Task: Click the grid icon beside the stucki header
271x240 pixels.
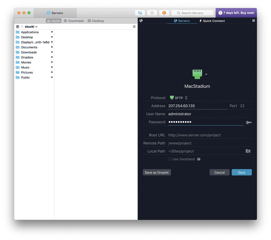Action: click(x=134, y=26)
